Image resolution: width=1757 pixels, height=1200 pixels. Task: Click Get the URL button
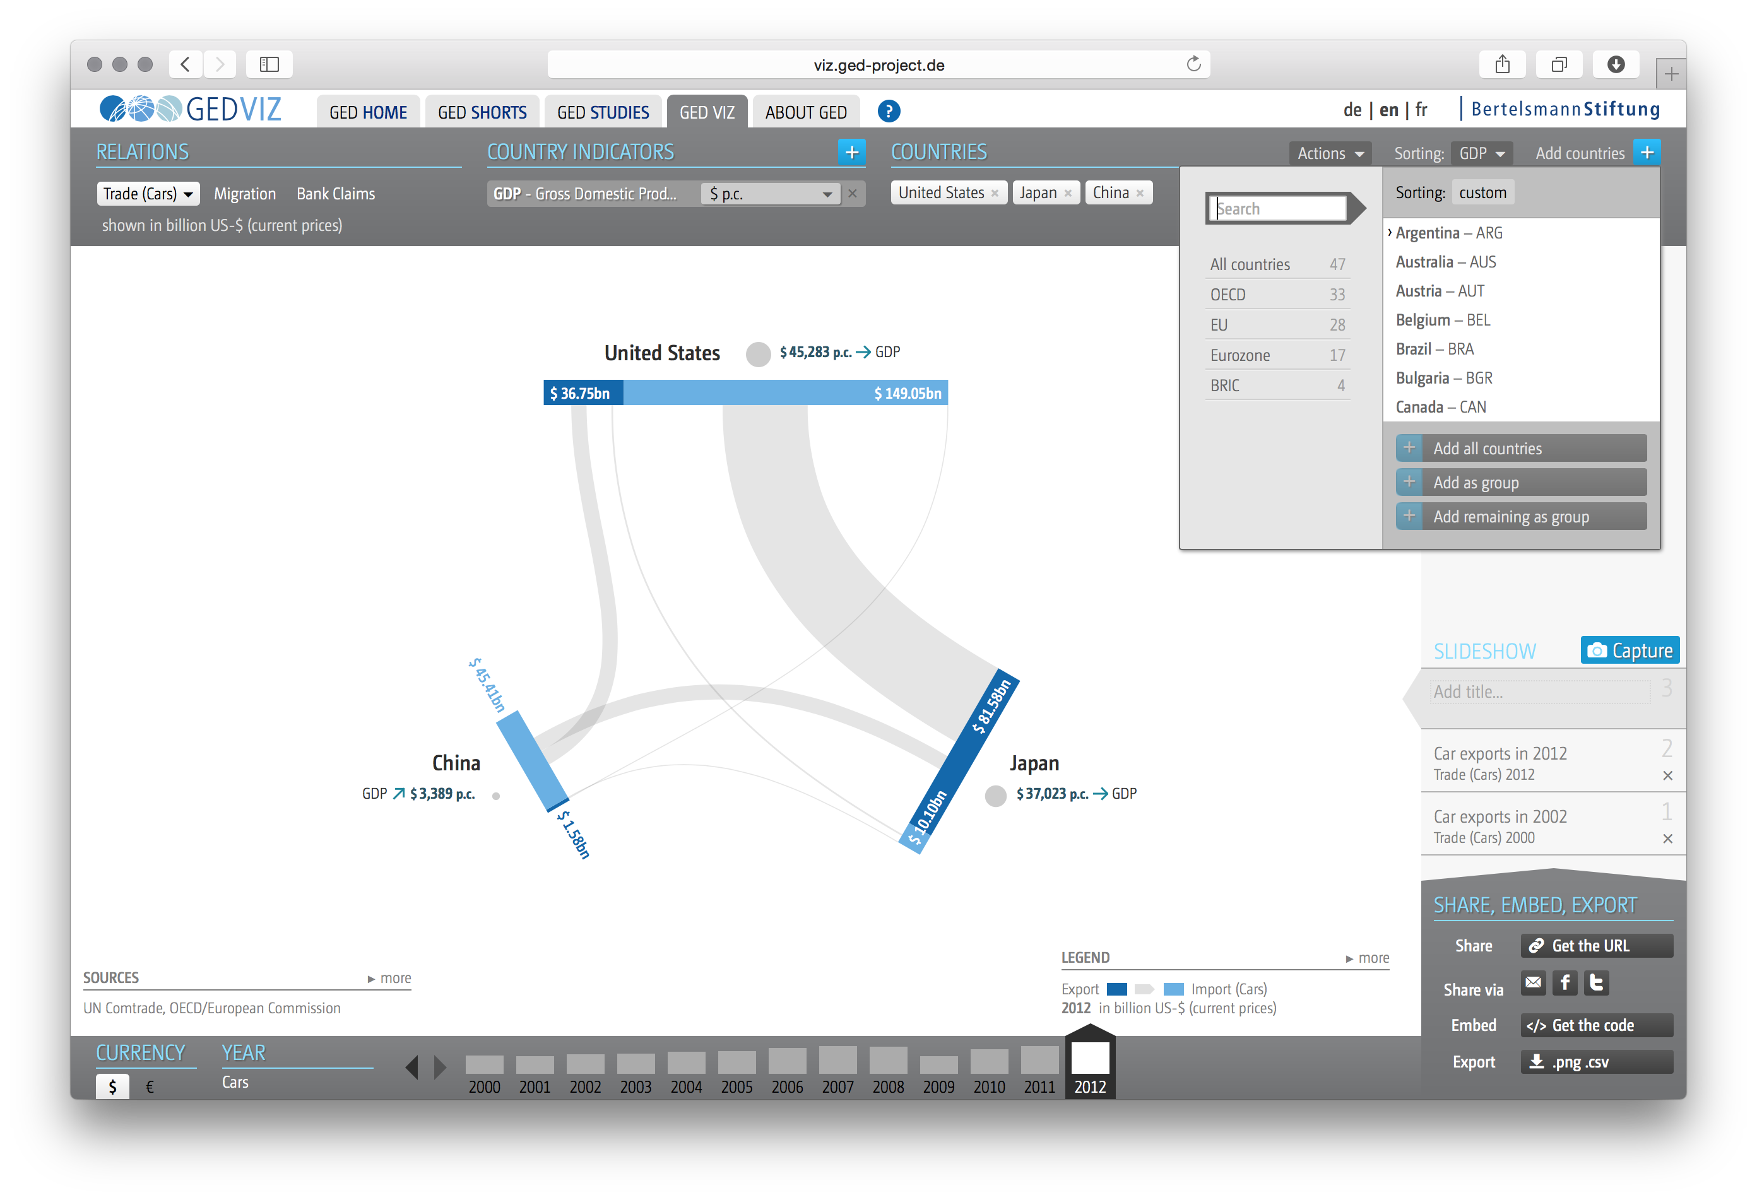click(1596, 946)
